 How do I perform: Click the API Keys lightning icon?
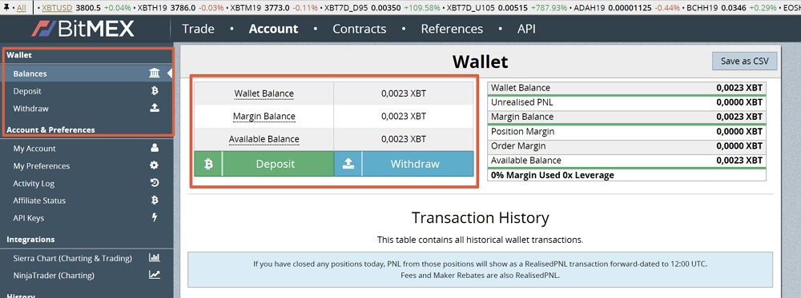155,217
